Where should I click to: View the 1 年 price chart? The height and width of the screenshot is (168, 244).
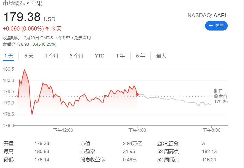point(120,56)
